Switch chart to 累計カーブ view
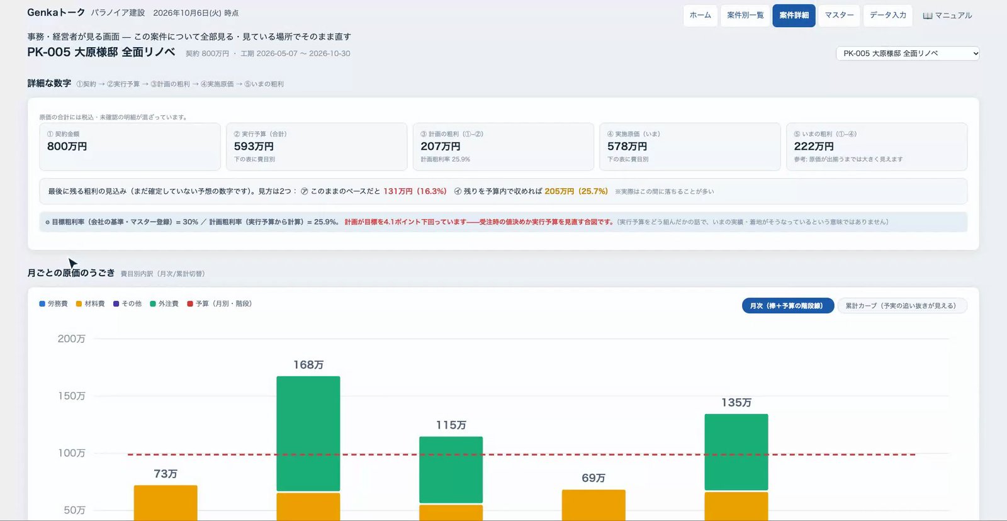1007x521 pixels. (901, 306)
